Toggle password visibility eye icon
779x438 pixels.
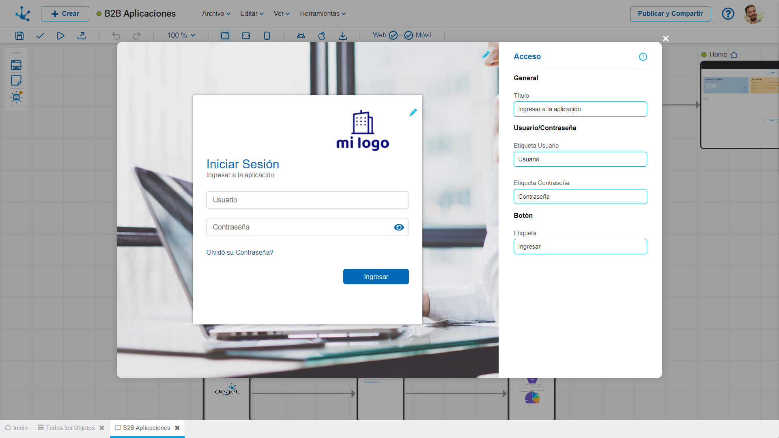[399, 227]
